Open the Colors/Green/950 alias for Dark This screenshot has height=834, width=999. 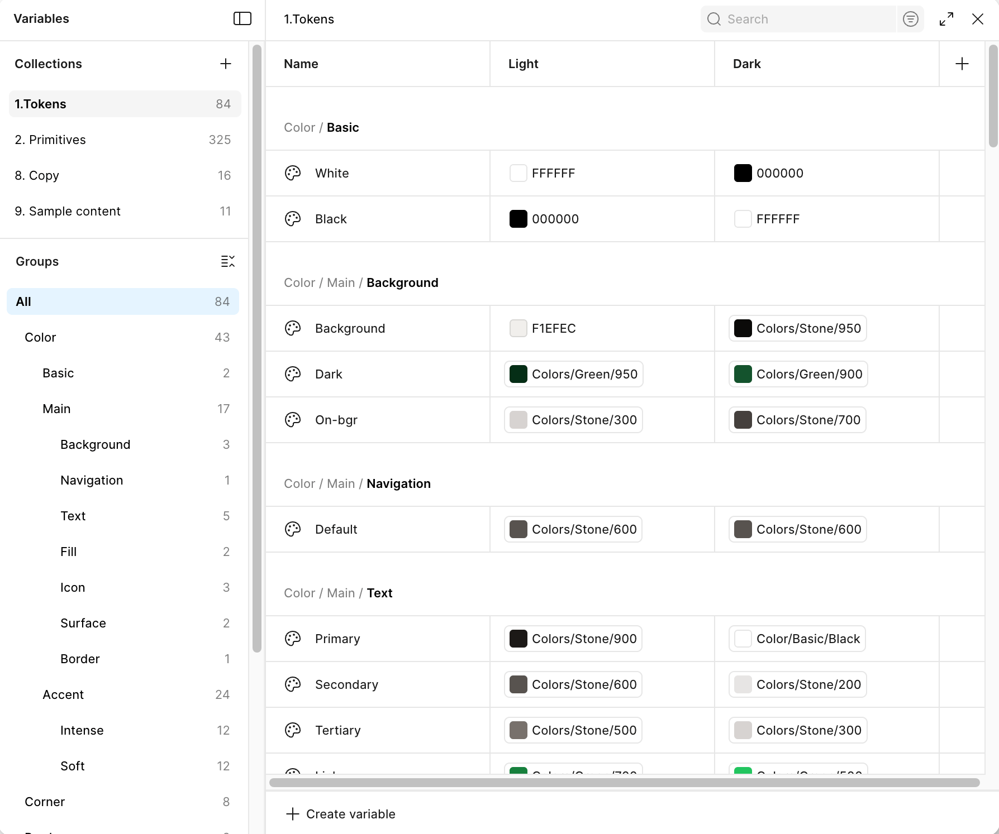tap(574, 374)
